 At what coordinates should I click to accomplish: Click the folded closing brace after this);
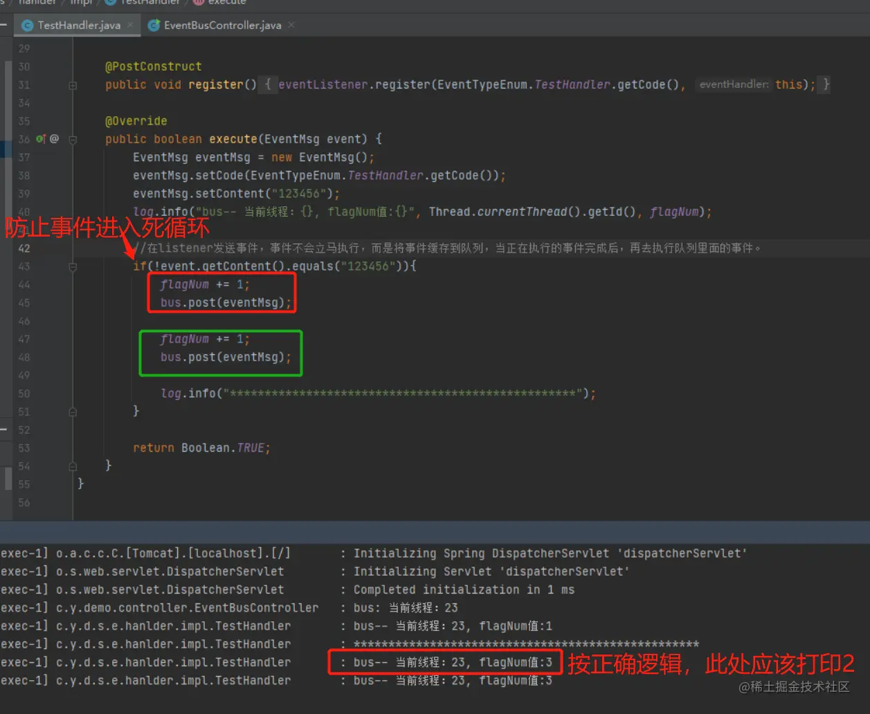point(824,84)
